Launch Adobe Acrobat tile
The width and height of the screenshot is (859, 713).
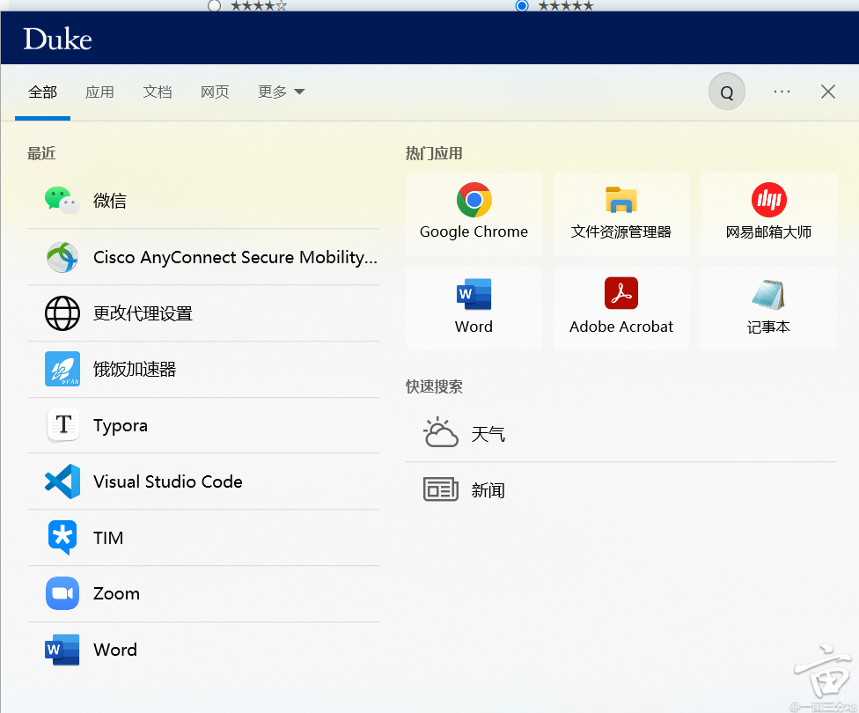click(621, 306)
